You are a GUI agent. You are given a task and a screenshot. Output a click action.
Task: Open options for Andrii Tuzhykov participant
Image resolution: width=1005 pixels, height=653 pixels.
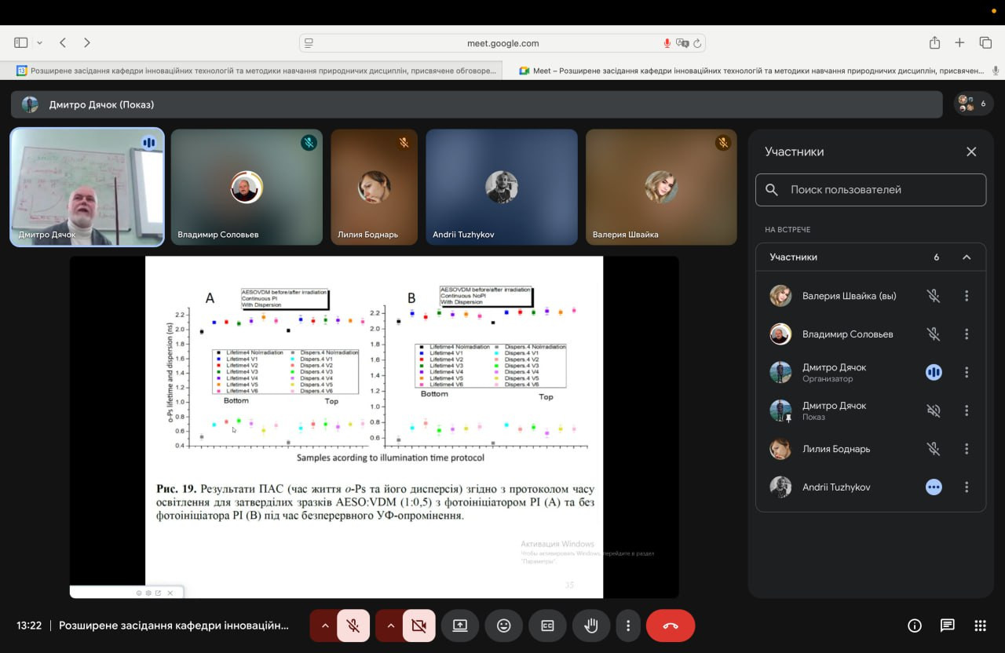pyautogui.click(x=967, y=487)
